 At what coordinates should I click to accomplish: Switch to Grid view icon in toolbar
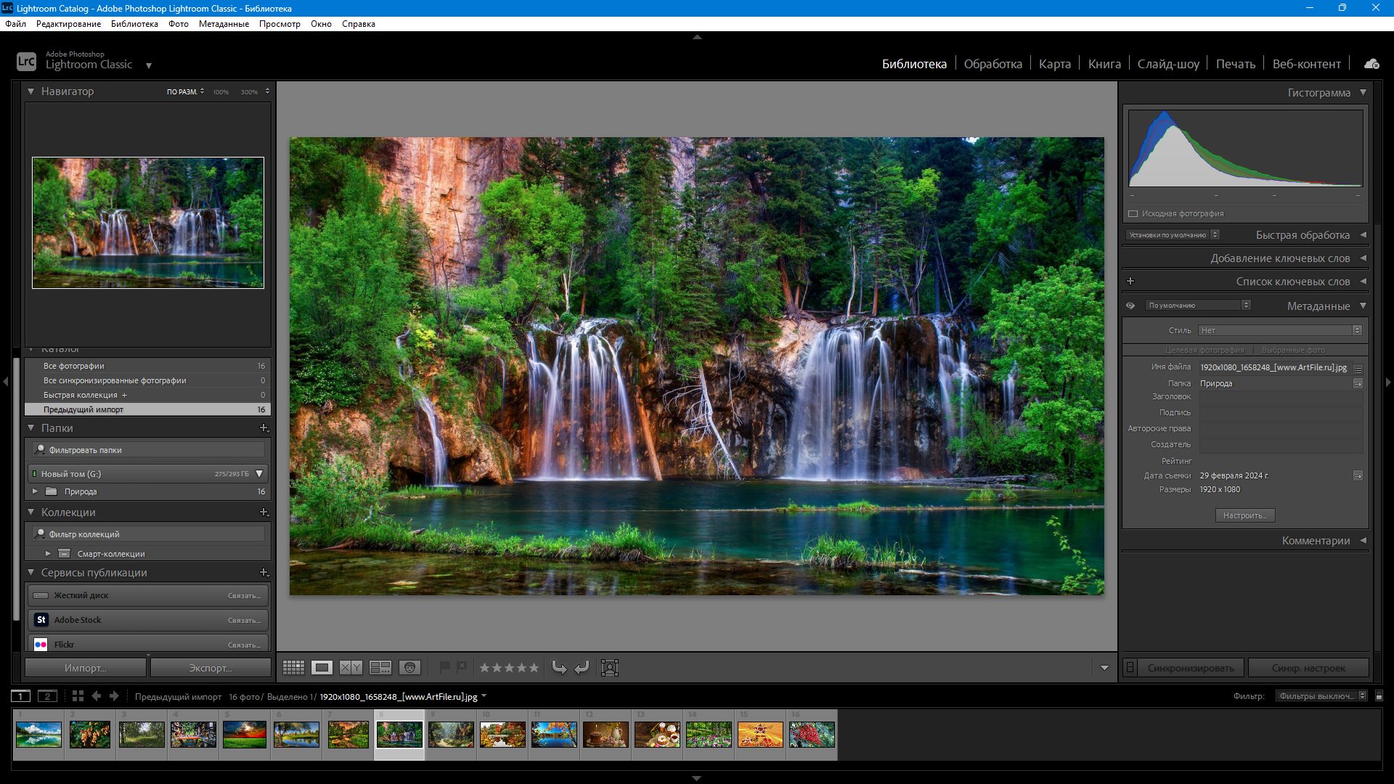[x=293, y=668]
